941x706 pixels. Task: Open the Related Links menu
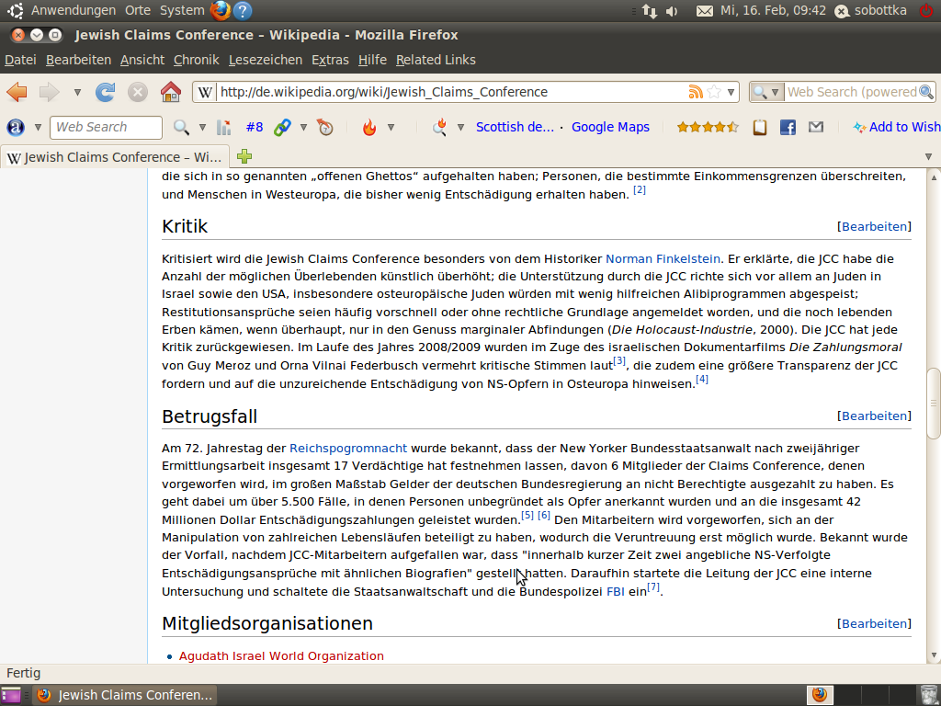tap(436, 60)
